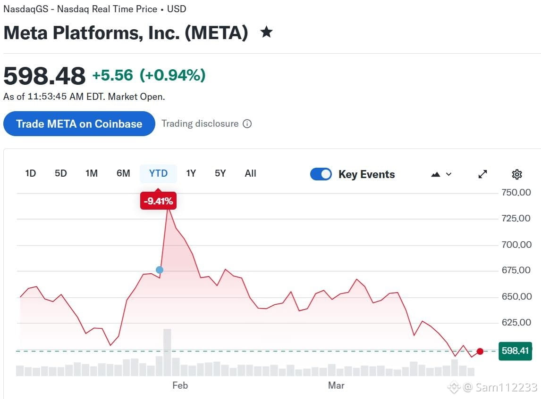
Task: Click the blue key event dot on the chart
Action: [160, 270]
